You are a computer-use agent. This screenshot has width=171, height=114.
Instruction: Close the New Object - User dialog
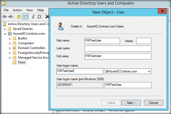[162, 11]
